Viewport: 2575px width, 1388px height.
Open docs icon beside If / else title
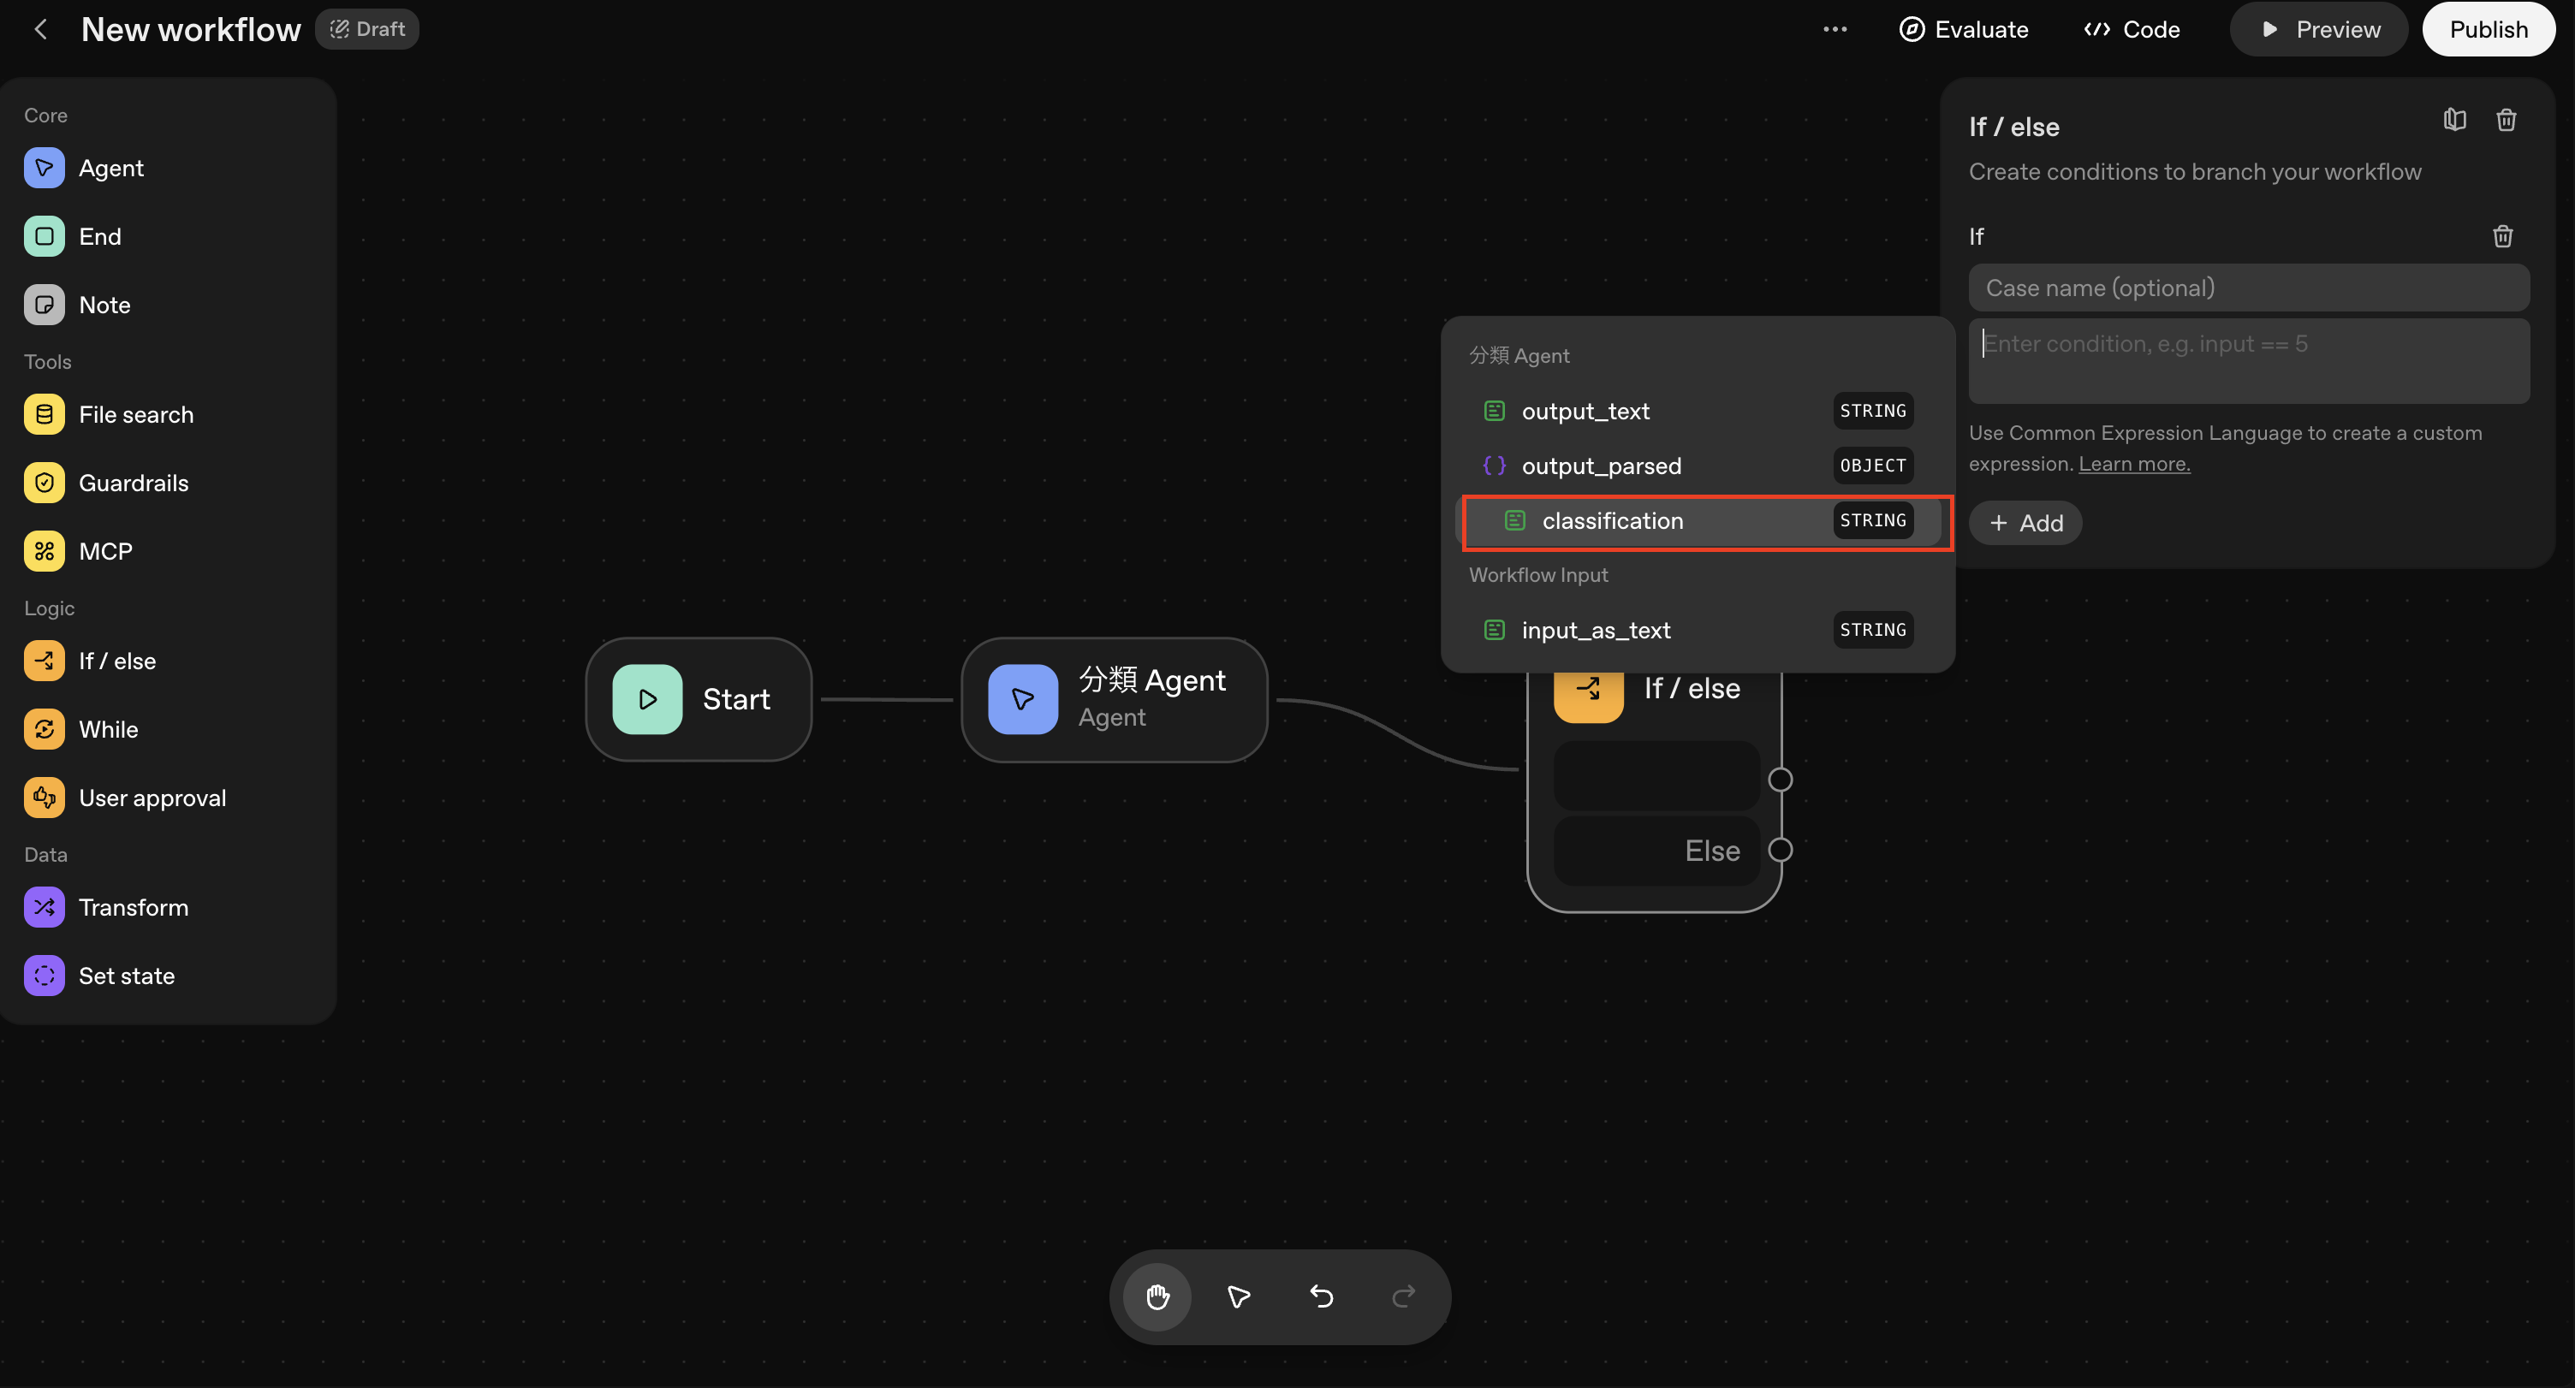(2454, 121)
